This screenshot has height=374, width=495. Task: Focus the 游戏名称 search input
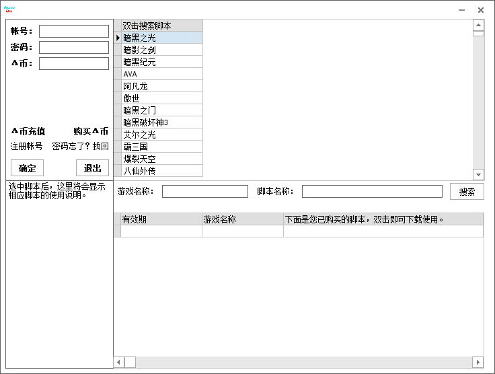pos(205,191)
